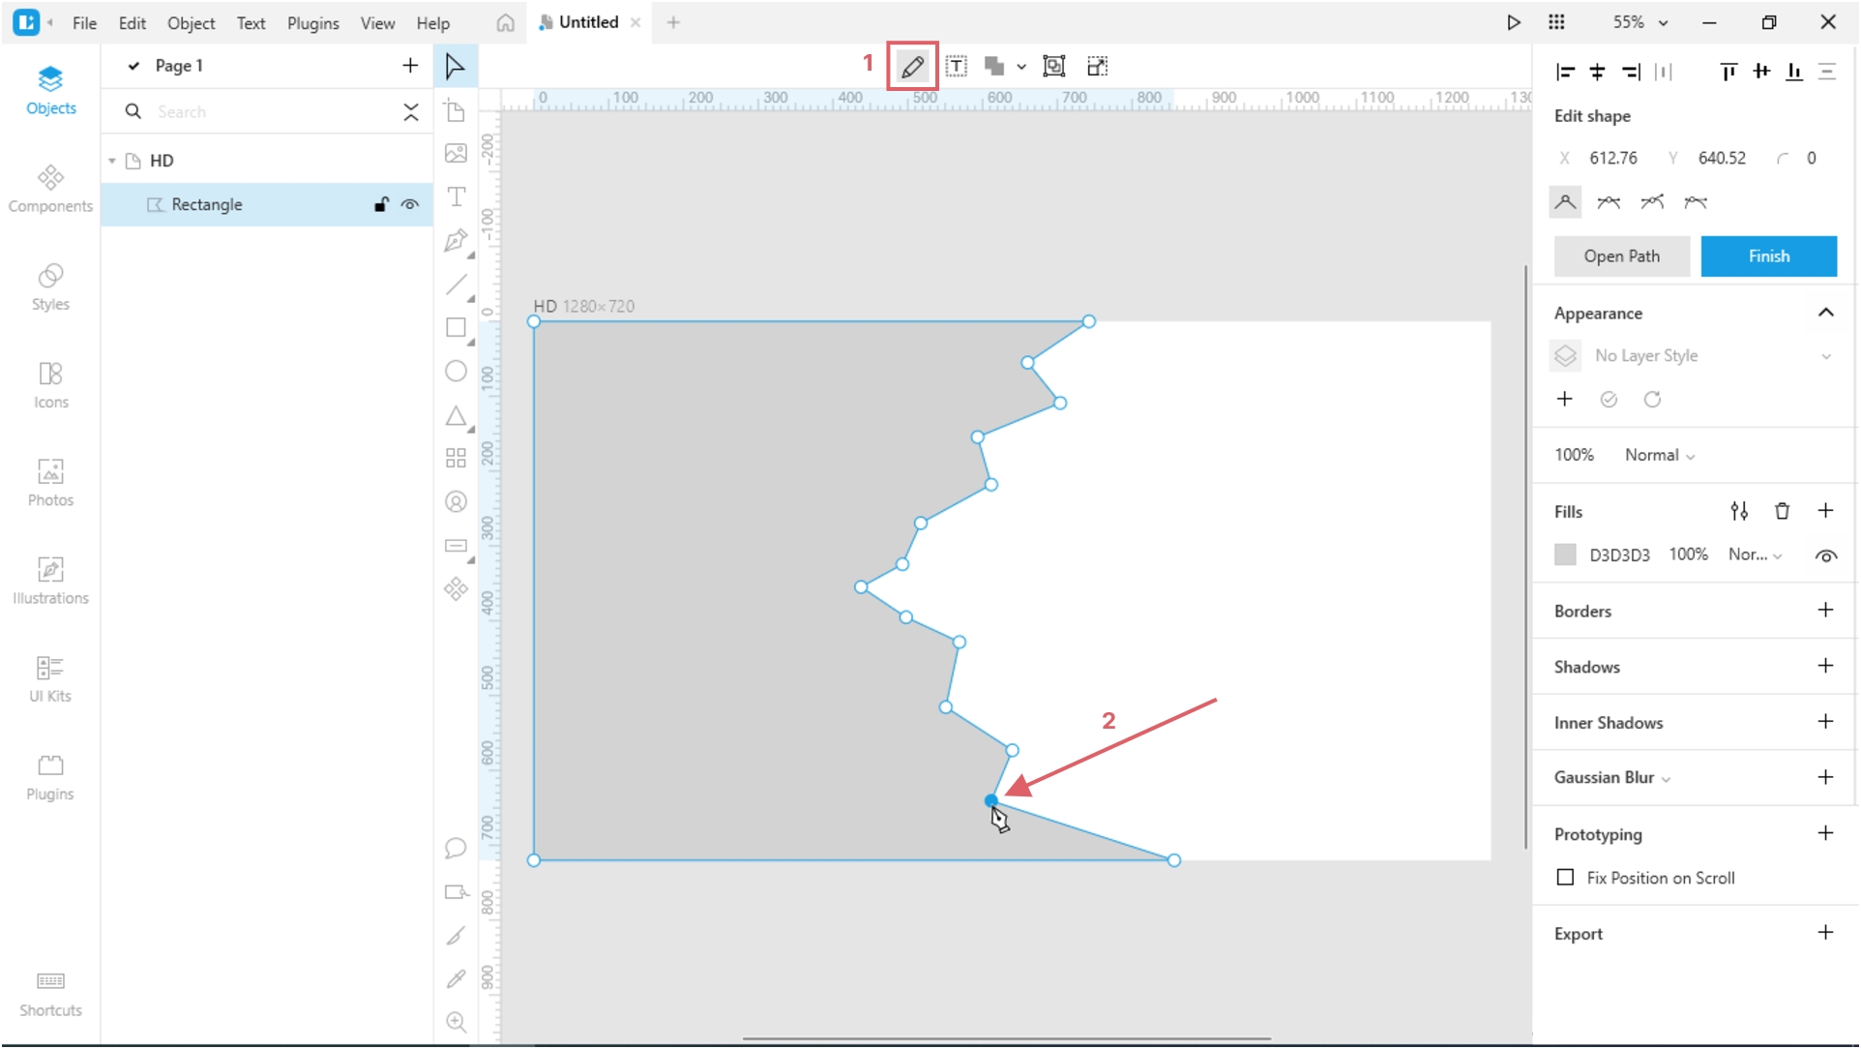Viewport: 1861px width, 1049px height.
Task: Click the symmetric node type icon
Action: (x=1610, y=201)
